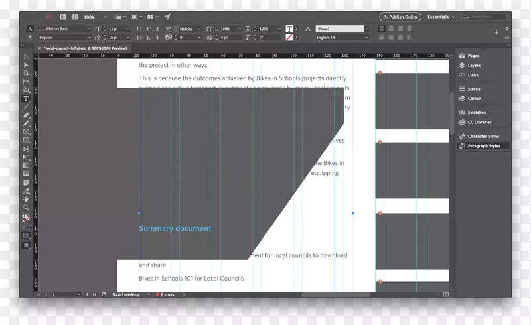Toggle left paragraph alignment

pyautogui.click(x=382, y=29)
